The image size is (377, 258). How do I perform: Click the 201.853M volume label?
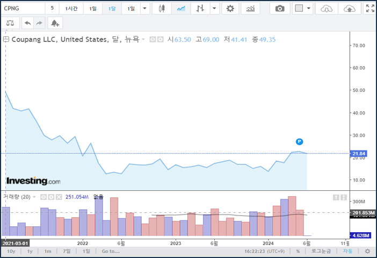point(363,213)
